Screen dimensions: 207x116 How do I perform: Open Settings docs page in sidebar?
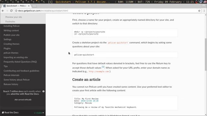[7, 39]
